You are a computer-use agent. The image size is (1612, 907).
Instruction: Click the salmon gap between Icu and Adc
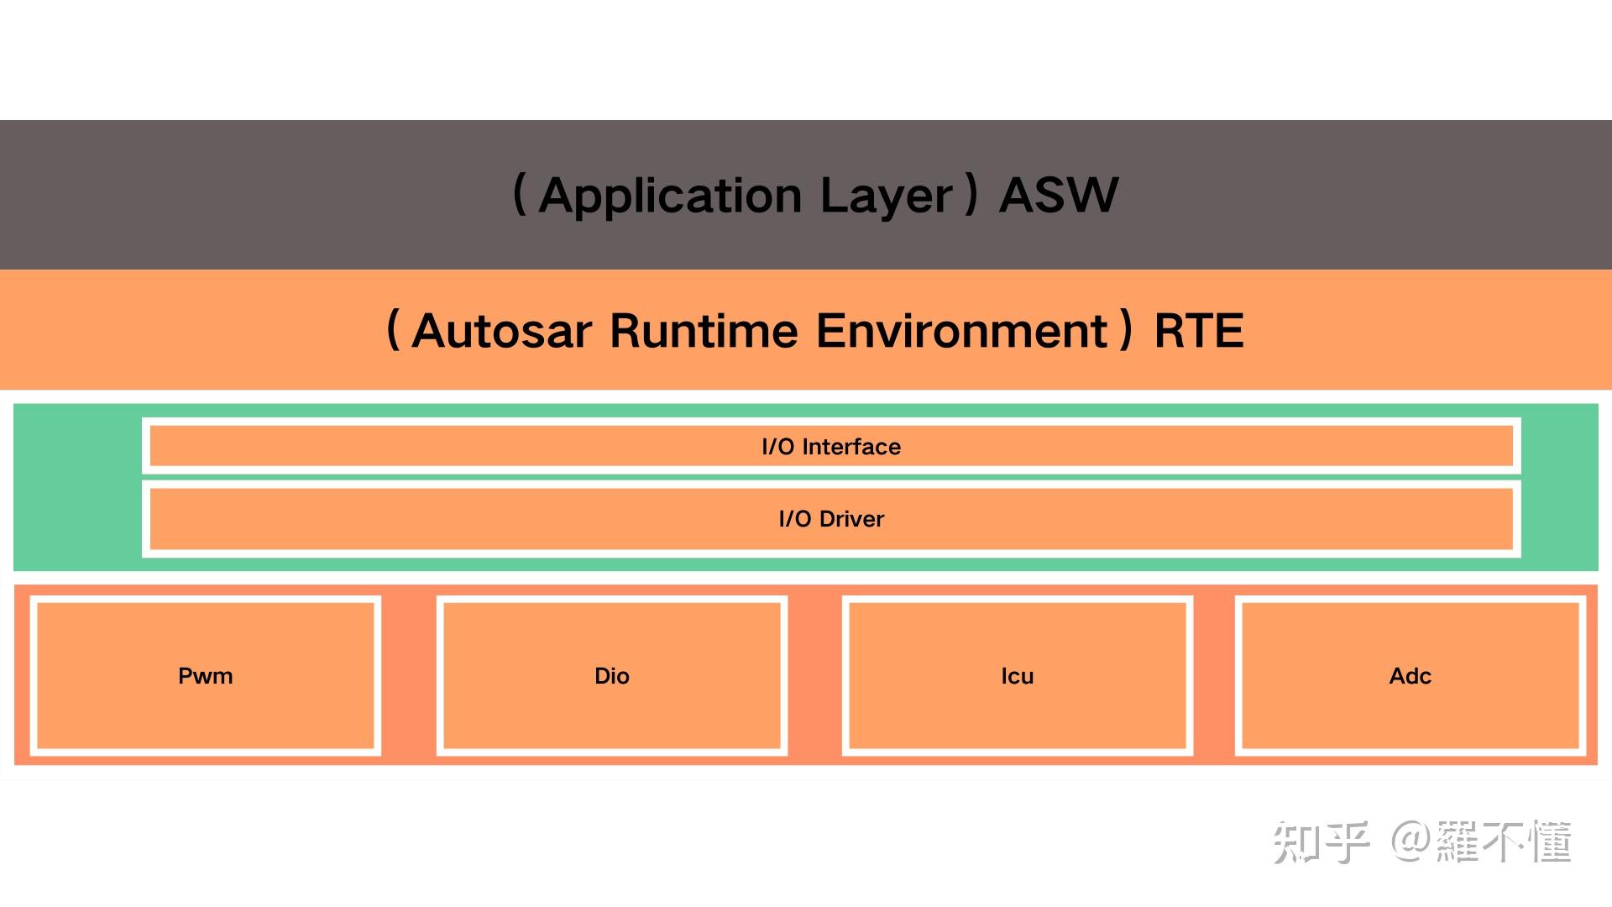click(1214, 675)
